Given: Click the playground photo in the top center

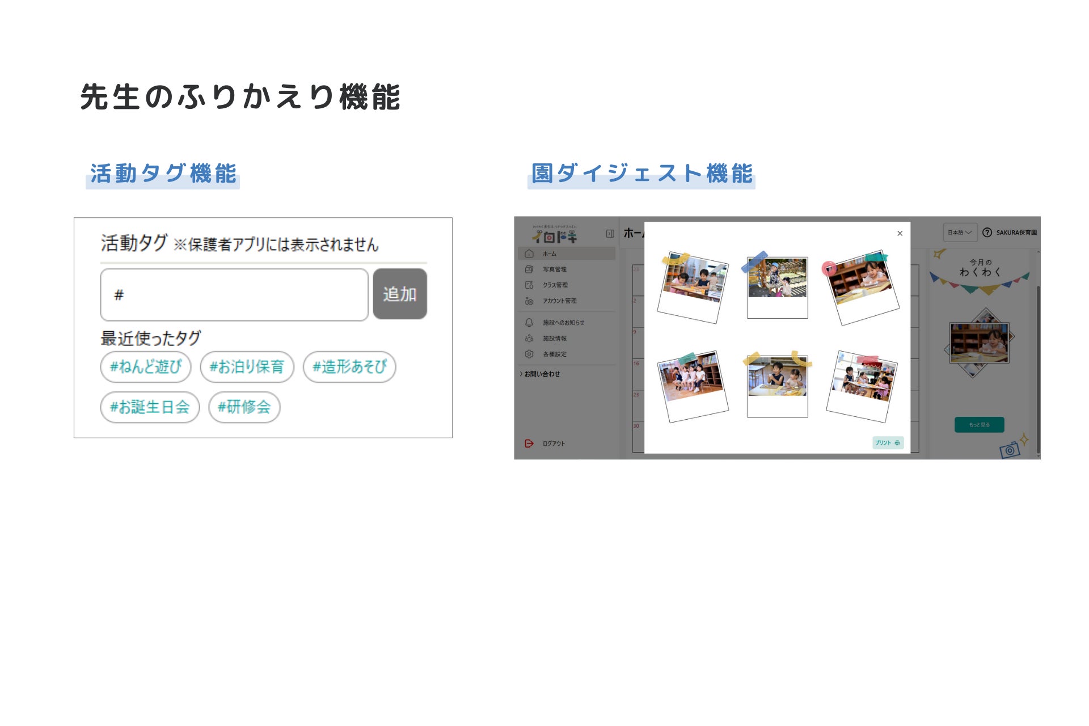Looking at the screenshot, I should click(777, 278).
